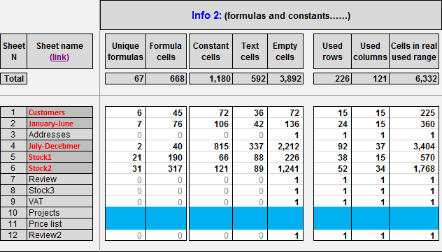This screenshot has height=252, width=442.
Task: Click the Used rows column header
Action: (332, 51)
